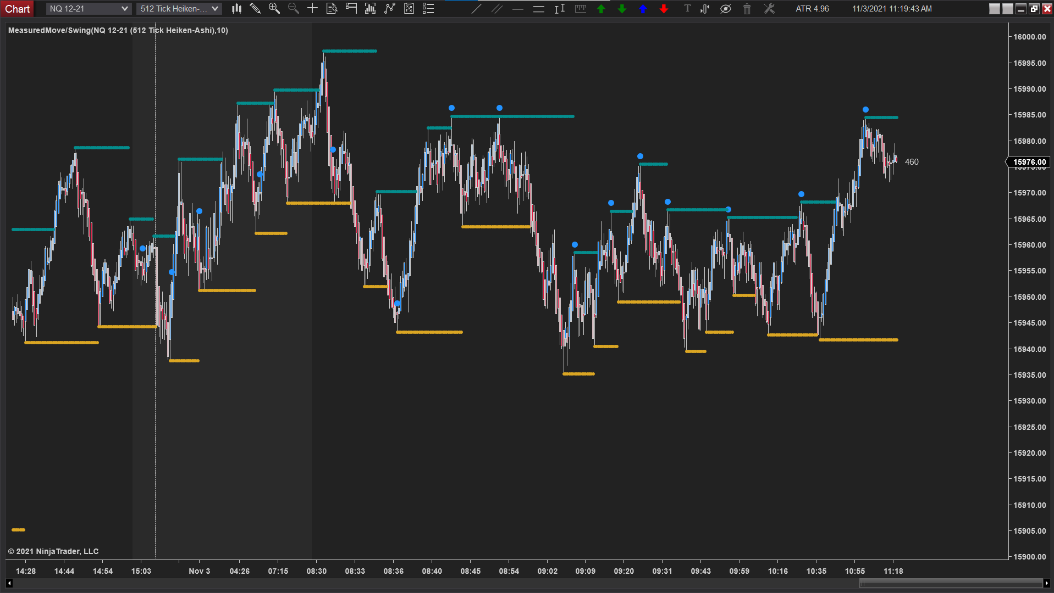The image size is (1054, 593).
Task: Open the bar type chart style icon
Action: pos(236,8)
